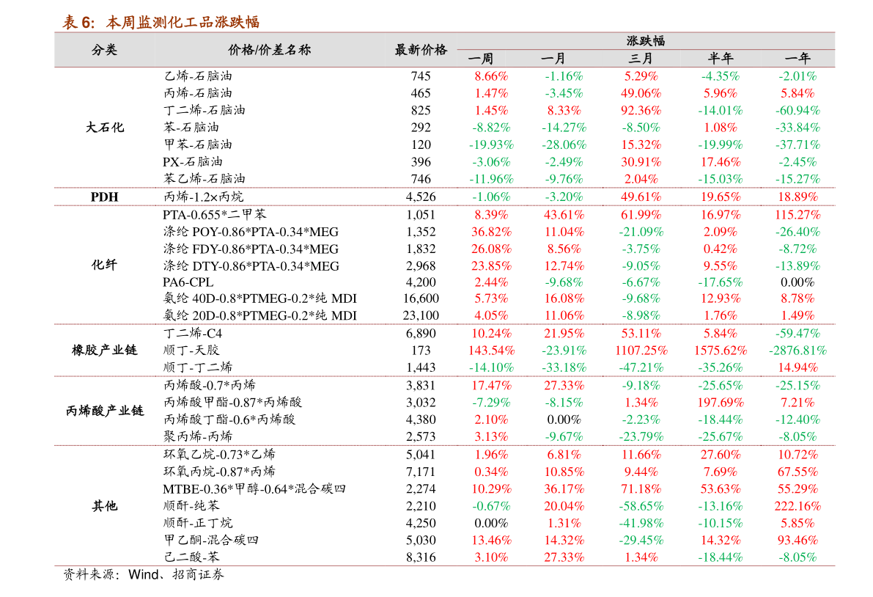The image size is (873, 597).
Task: Click the 其他 category label
Action: (x=105, y=505)
